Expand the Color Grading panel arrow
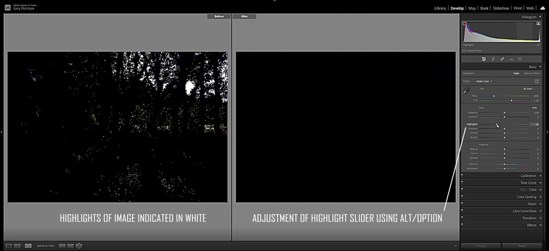The image size is (549, 251). pos(540,197)
